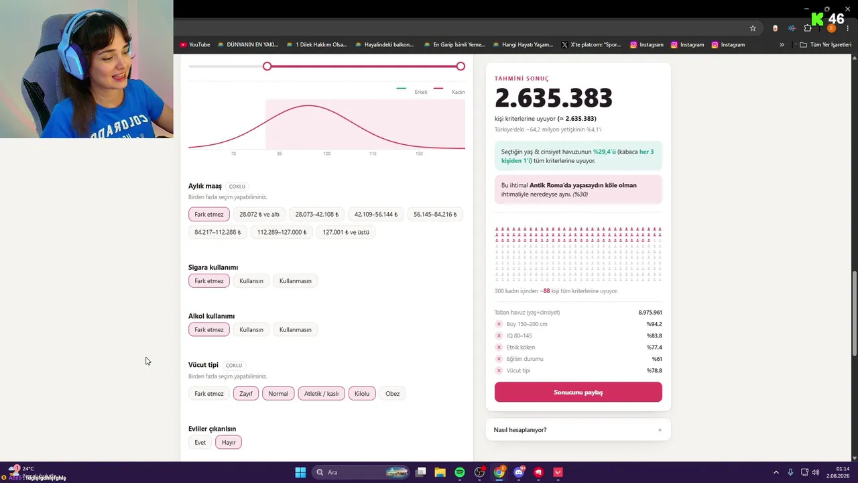Toggle the Zayıf body type
The image size is (858, 483).
pos(246,394)
